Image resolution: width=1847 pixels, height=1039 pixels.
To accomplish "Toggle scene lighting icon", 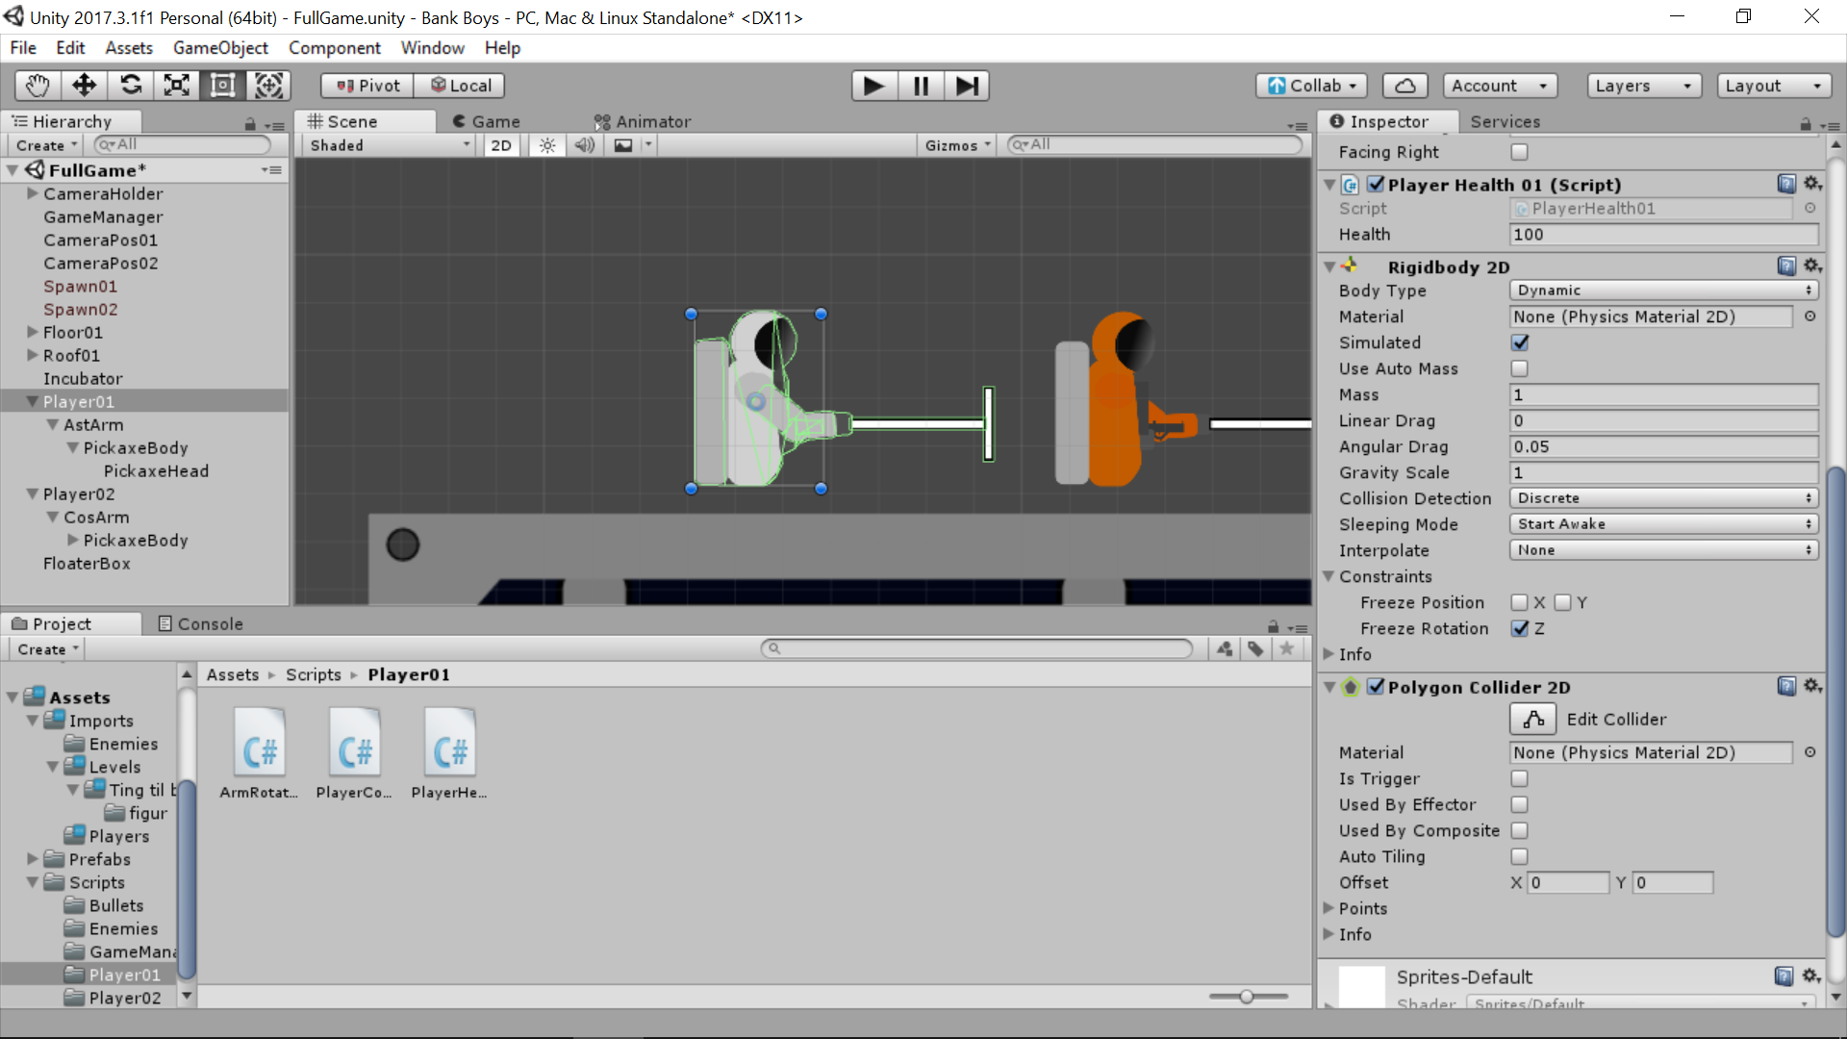I will tap(547, 145).
